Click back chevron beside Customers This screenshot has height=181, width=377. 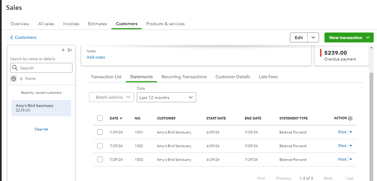coord(12,37)
